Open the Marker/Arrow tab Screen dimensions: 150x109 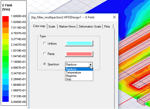(67, 27)
